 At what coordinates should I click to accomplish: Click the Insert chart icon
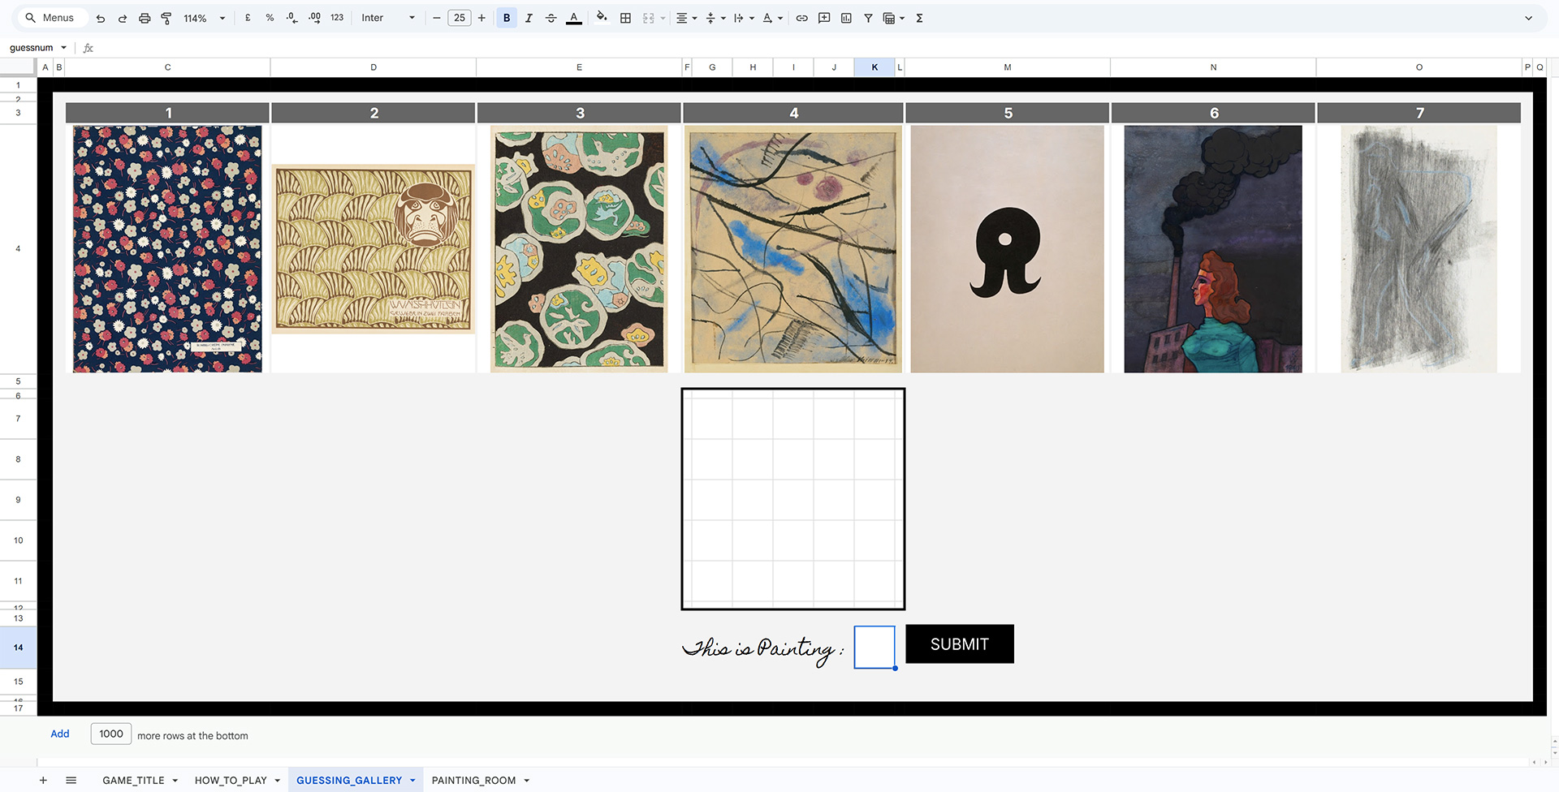pyautogui.click(x=846, y=18)
